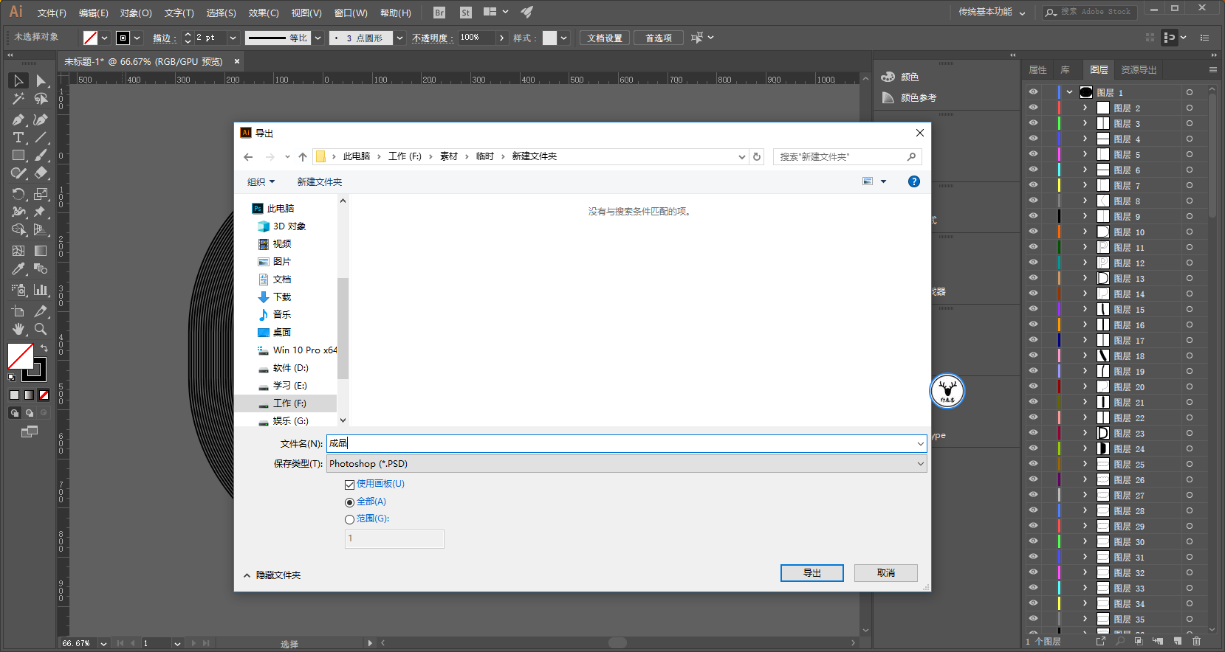Switch to the 属性 panel tab
This screenshot has width=1225, height=652.
click(1037, 70)
